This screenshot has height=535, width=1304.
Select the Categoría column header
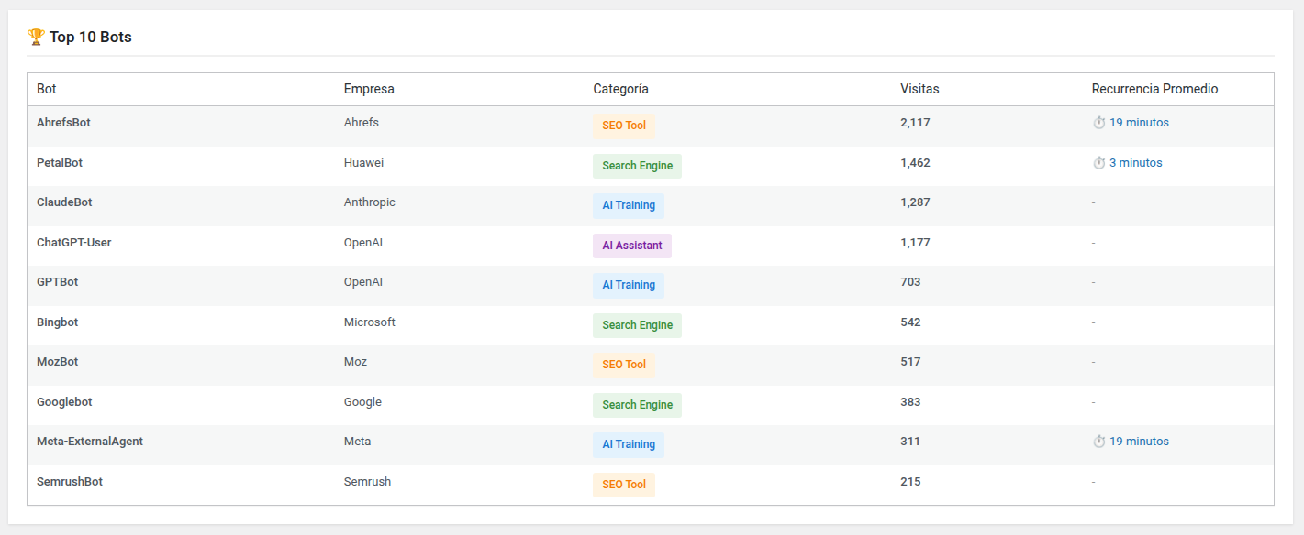point(620,89)
